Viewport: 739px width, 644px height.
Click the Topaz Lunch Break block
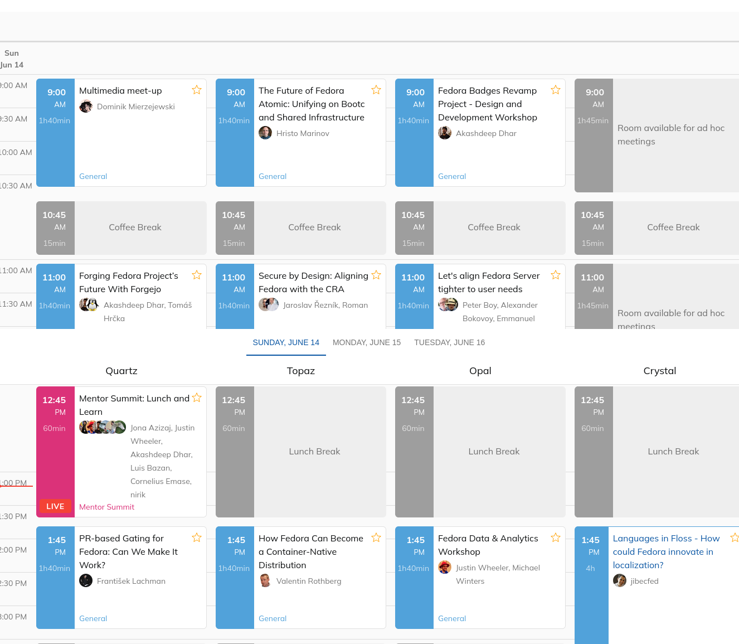tap(301, 452)
